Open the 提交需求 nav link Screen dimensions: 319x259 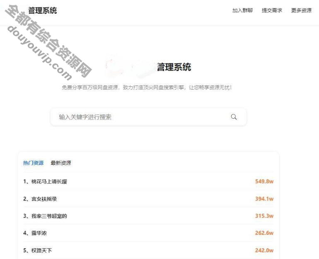(272, 10)
